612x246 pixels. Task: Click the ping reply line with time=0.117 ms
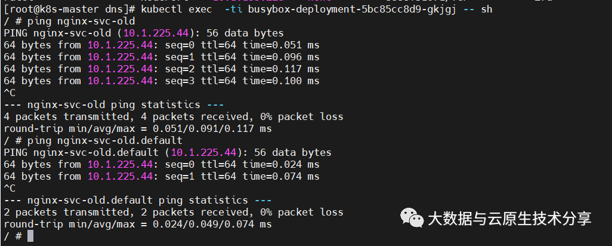click(x=161, y=69)
